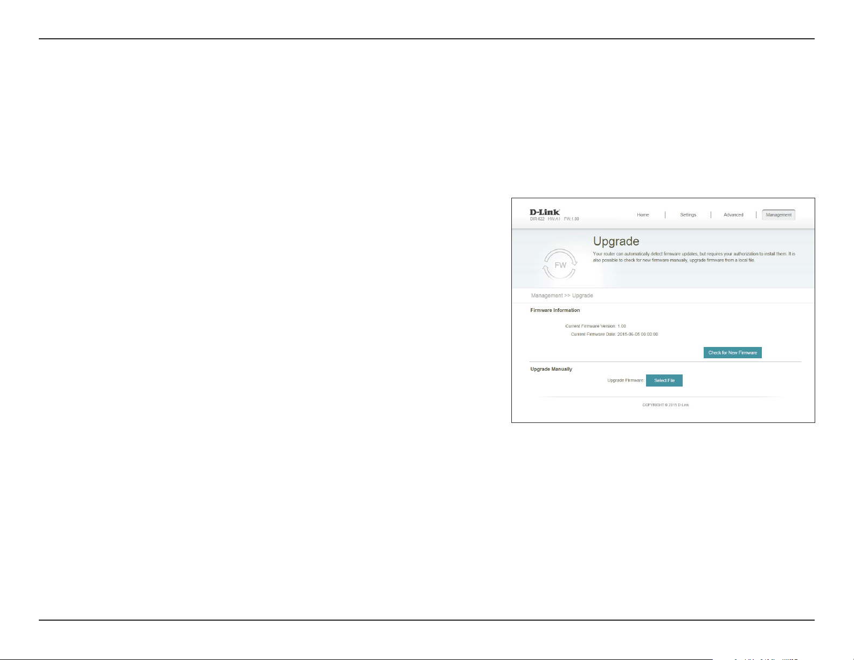Click the 'Current Firmware Date: 2015-06-05 00:00:00' line
This screenshot has width=854, height=660.
(x=614, y=334)
